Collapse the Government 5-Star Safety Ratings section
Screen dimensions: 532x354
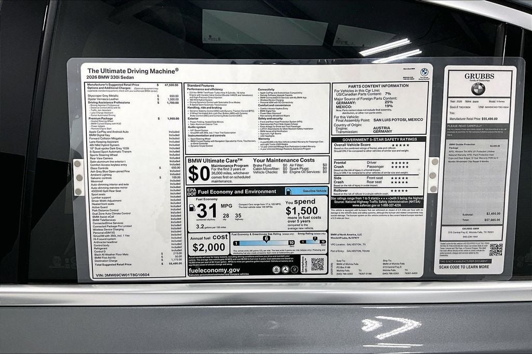click(379, 139)
